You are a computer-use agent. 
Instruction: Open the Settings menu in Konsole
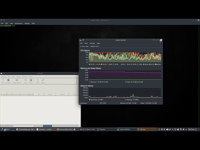pyautogui.click(x=27, y=23)
